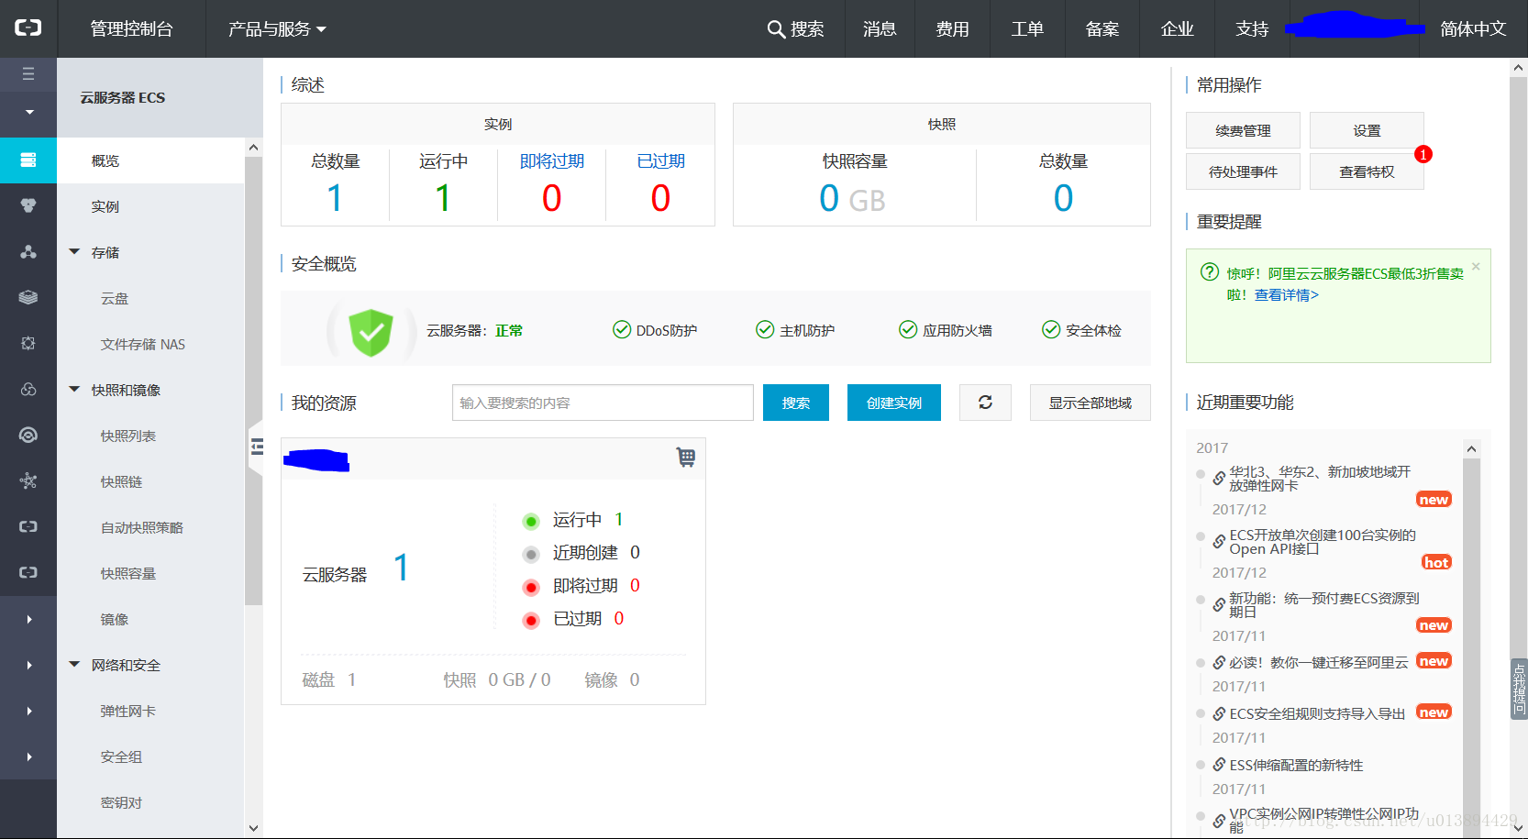
Task: Open 产品与服务 dropdown menu
Action: click(277, 29)
